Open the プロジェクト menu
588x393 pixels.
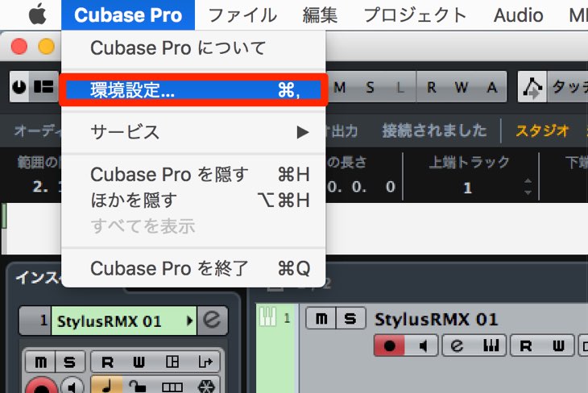click(415, 15)
